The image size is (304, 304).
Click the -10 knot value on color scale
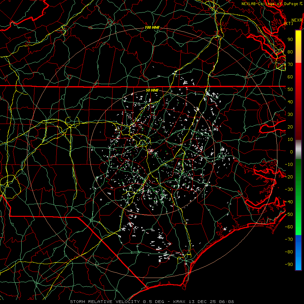click(289, 164)
